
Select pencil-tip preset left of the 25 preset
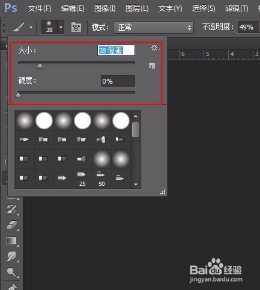pyautogui.click(x=62, y=178)
